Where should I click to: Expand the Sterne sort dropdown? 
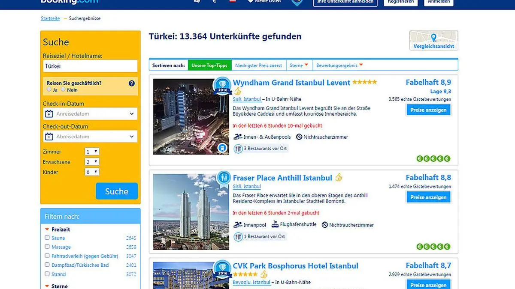tap(299, 66)
